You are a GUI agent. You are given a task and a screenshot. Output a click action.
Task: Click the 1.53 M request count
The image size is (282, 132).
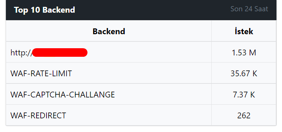244,53
